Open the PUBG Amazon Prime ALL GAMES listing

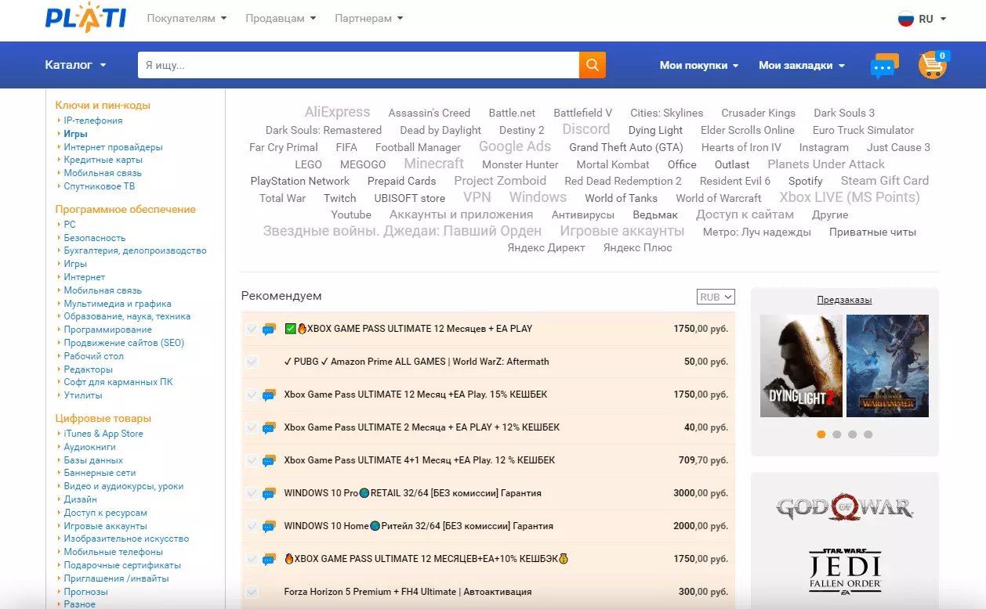416,362
